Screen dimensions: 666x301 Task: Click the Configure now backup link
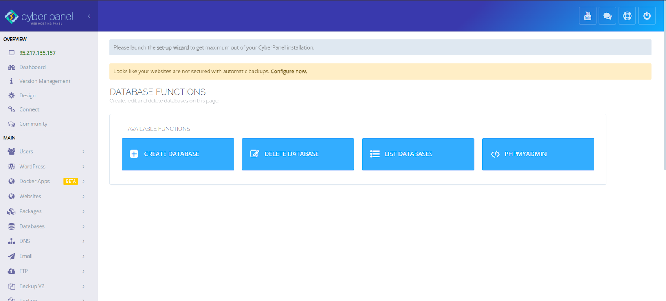coord(289,71)
